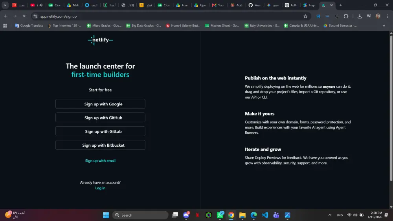Open Discord from the taskbar

186,215
